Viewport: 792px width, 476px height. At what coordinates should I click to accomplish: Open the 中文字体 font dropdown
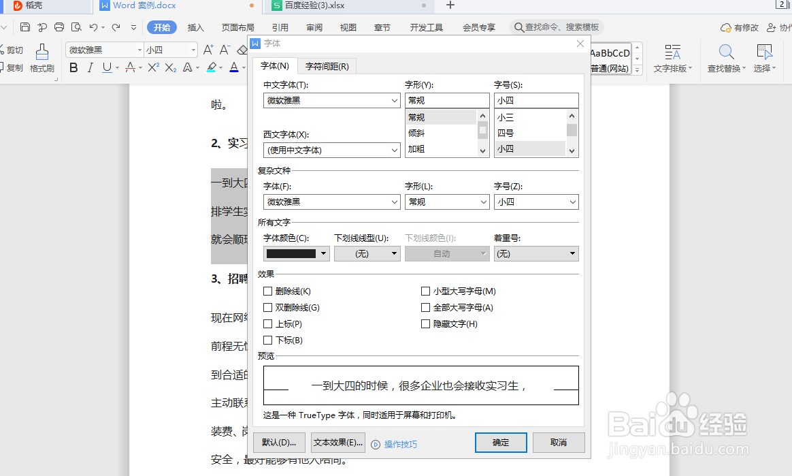pos(395,100)
